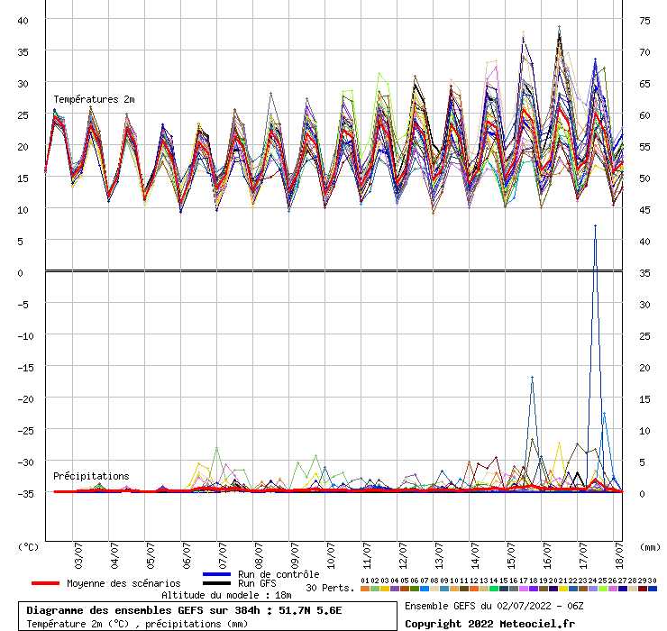The image size is (667, 631).
Task: Click the blue swatch for perturbation 07
Action: [x=425, y=589]
